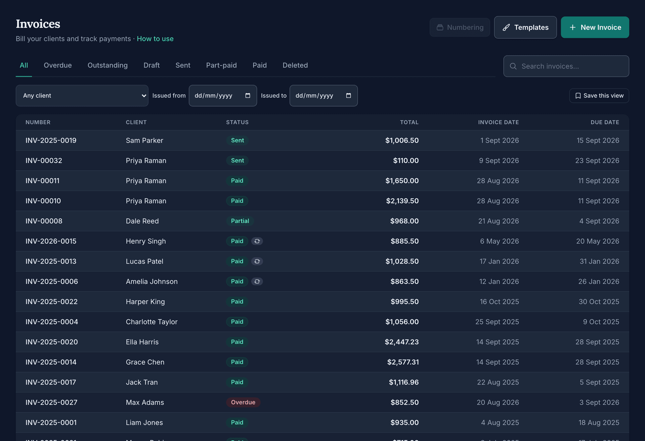Click client name Dale Reed
The height and width of the screenshot is (441, 645).
click(142, 221)
